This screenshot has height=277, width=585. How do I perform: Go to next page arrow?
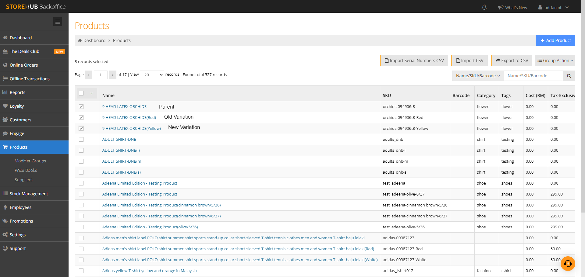tap(113, 75)
